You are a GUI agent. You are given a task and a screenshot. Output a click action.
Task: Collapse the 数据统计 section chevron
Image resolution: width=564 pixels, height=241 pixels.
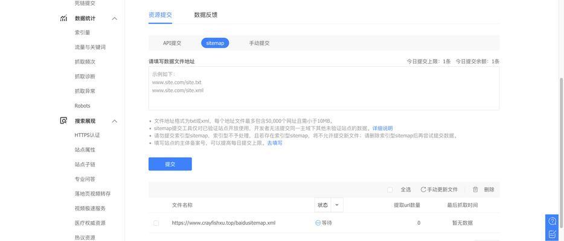point(114,18)
